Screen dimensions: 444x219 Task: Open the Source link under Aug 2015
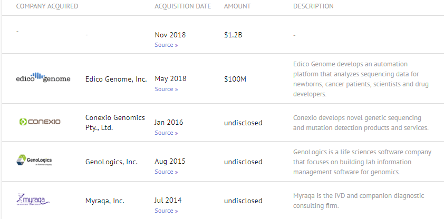[x=166, y=172]
